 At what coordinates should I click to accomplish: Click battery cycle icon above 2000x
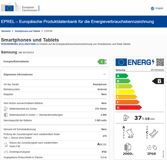point(127,147)
